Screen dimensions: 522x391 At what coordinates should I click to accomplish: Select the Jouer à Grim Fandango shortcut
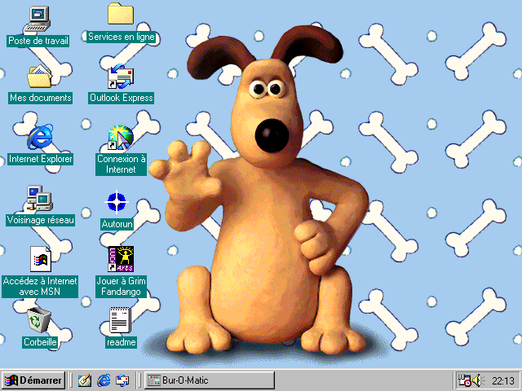tap(121, 259)
